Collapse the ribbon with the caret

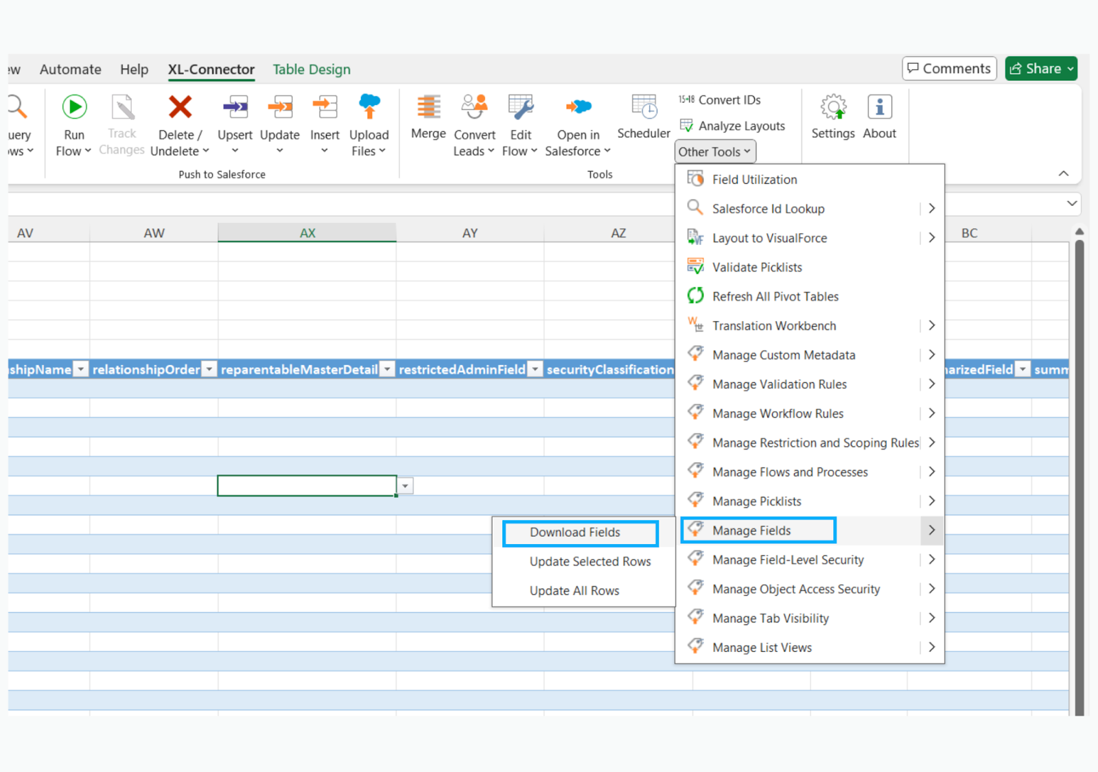click(x=1064, y=174)
